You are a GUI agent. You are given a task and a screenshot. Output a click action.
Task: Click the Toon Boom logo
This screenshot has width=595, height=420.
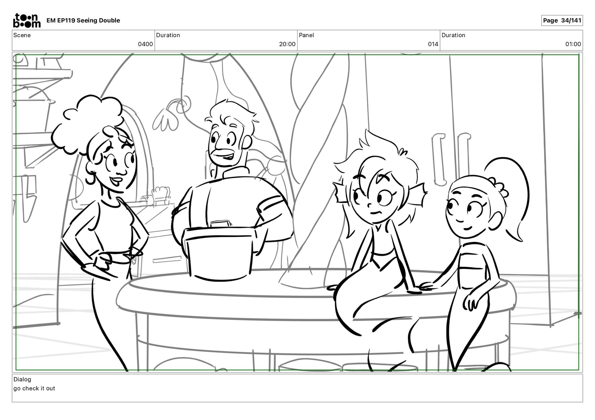click(x=27, y=20)
